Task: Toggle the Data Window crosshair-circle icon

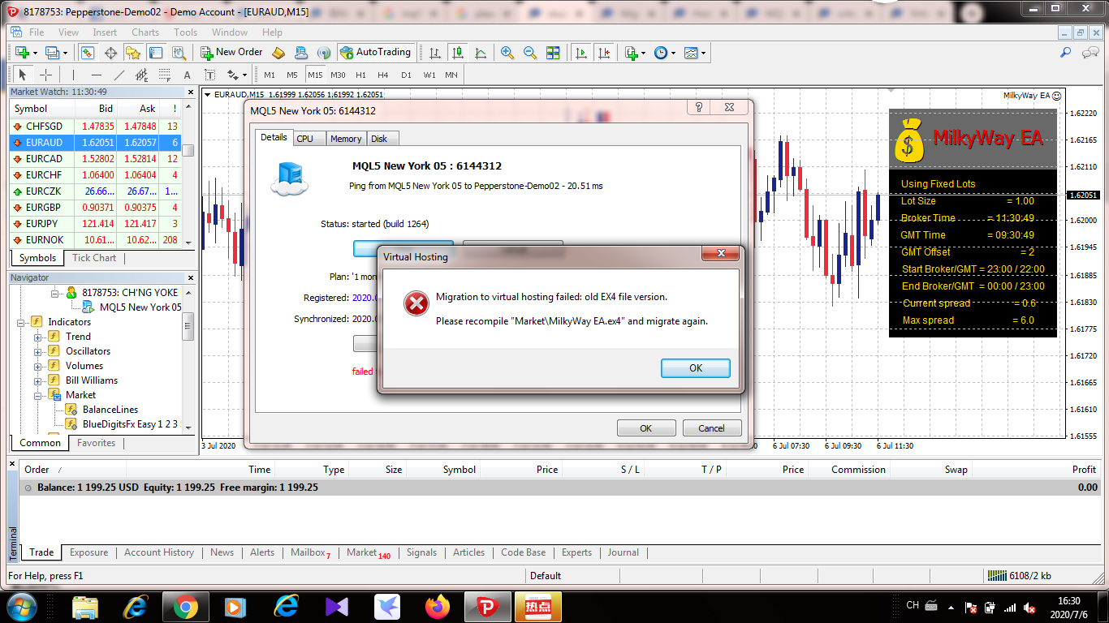Action: coord(110,53)
